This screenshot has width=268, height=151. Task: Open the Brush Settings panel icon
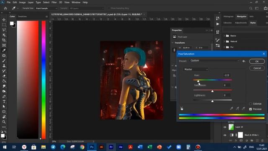tap(218, 40)
